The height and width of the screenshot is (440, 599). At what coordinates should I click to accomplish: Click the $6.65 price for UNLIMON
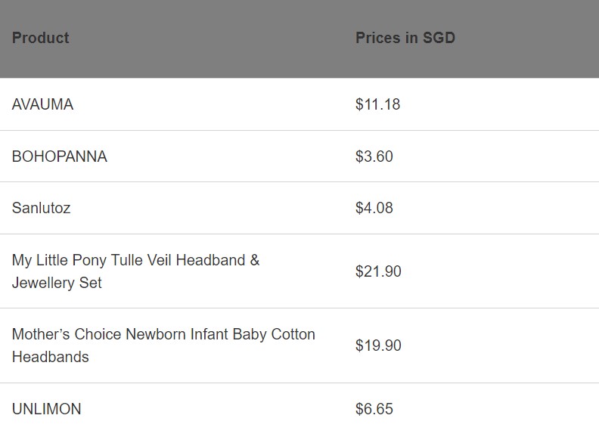pos(374,409)
